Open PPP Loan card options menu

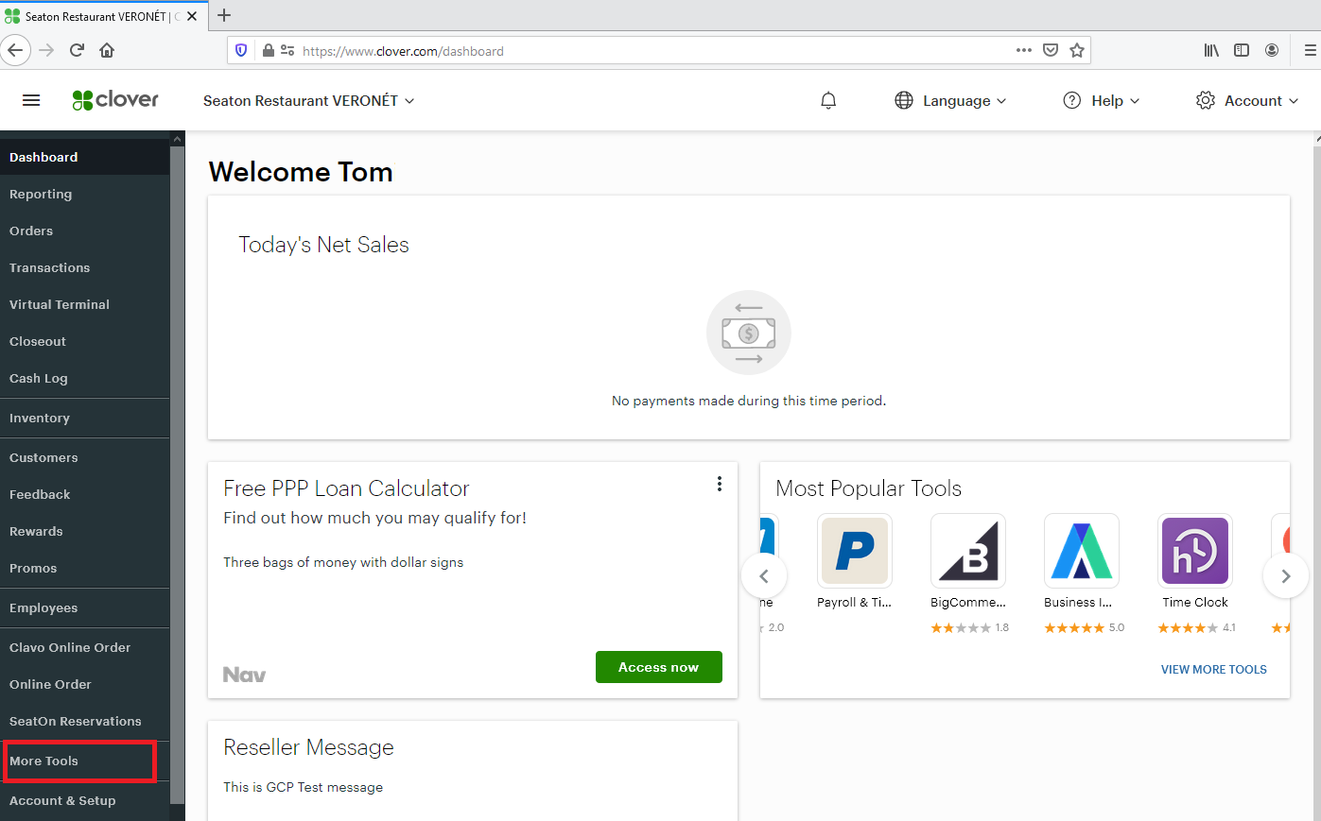point(720,484)
